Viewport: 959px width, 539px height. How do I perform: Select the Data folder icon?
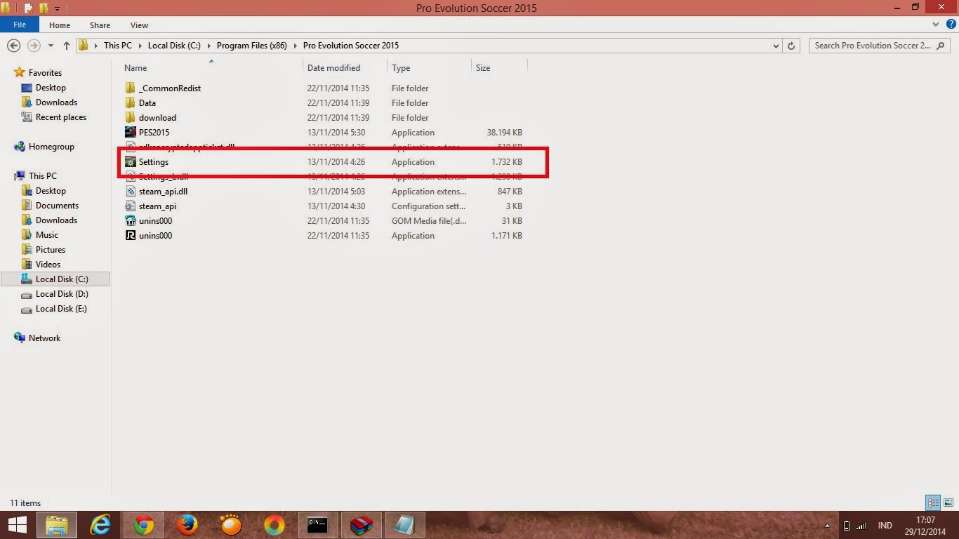tap(130, 103)
